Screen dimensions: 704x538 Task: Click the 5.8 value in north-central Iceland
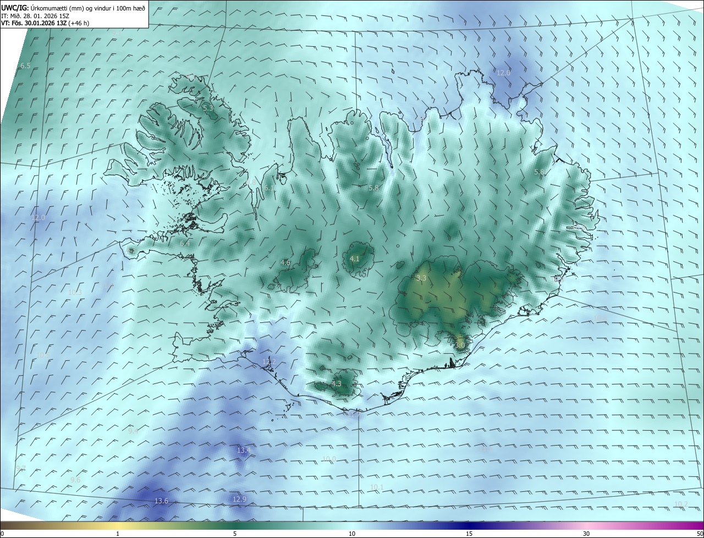point(373,188)
